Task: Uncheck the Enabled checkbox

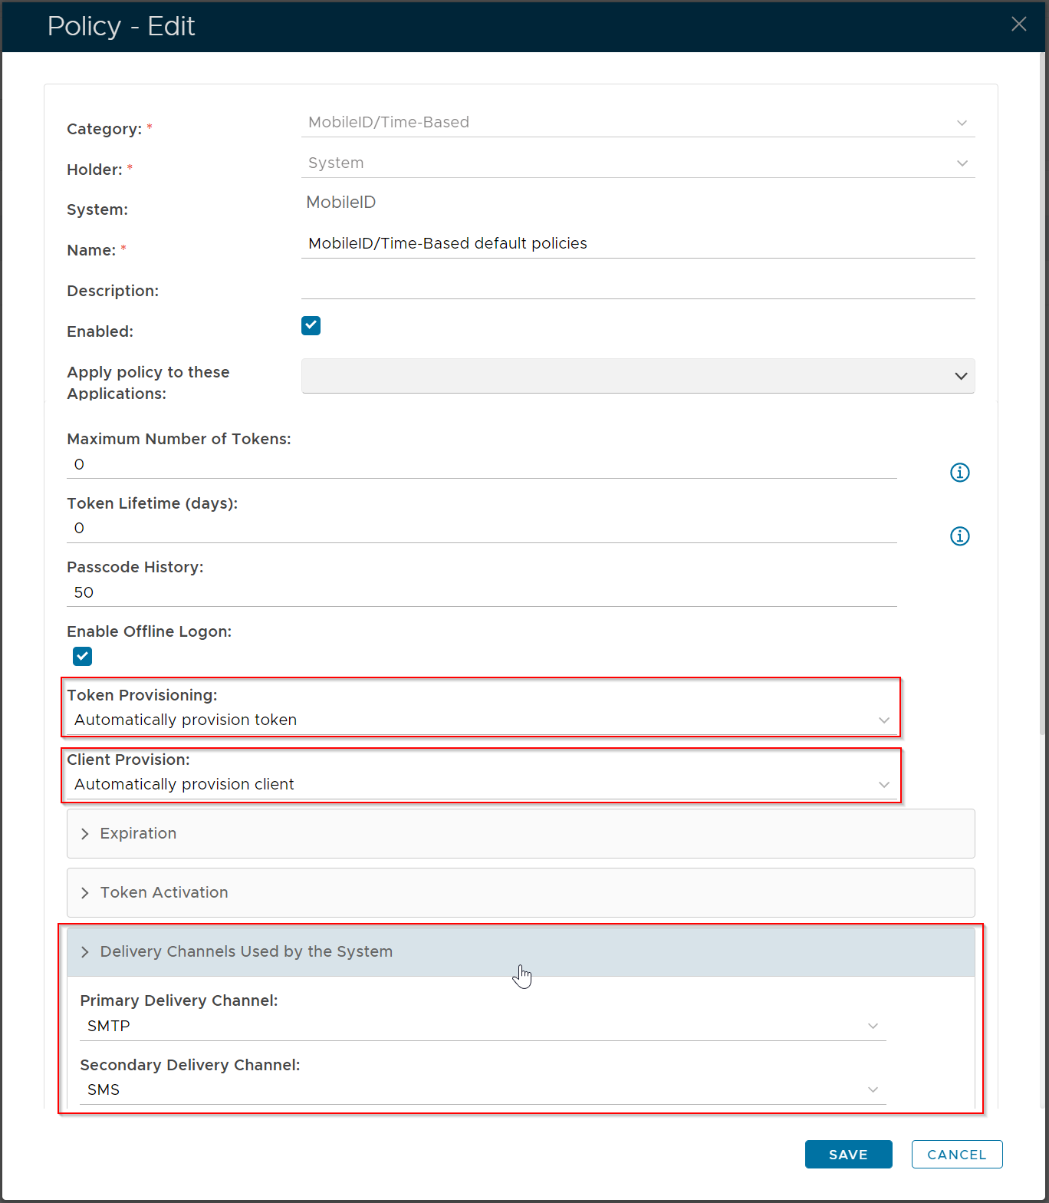Action: [x=311, y=326]
